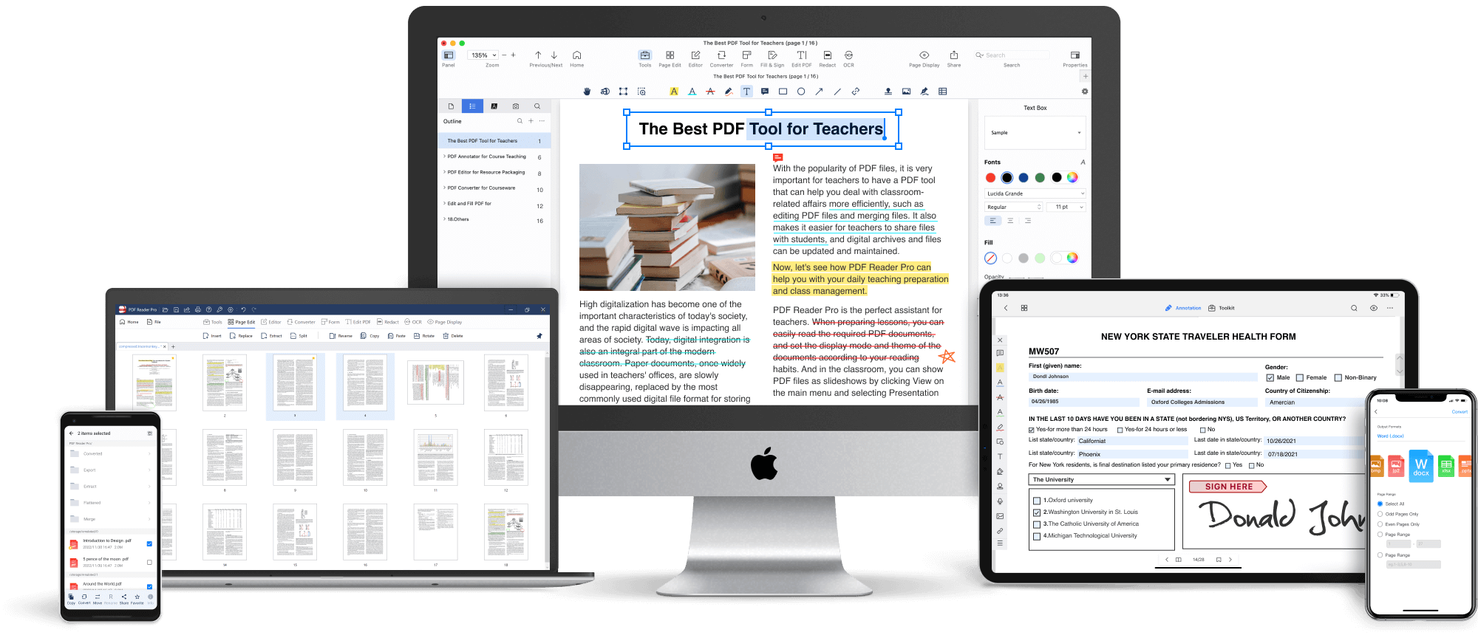
Task: Open the File menu in Windows app
Action: click(x=154, y=322)
